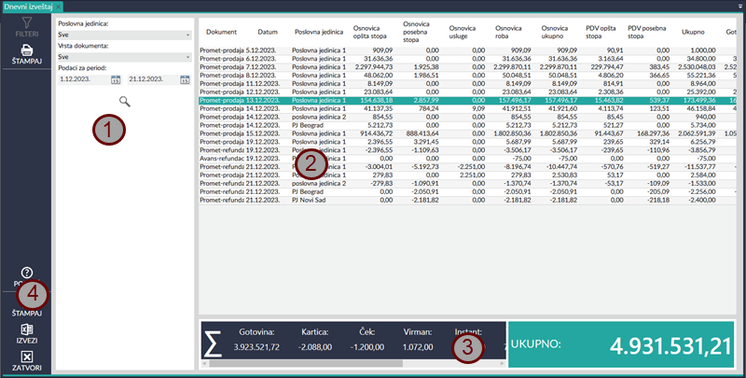Open calendar picker for end date 21.12.2023.
The height and width of the screenshot is (378, 746).
pyautogui.click(x=185, y=79)
